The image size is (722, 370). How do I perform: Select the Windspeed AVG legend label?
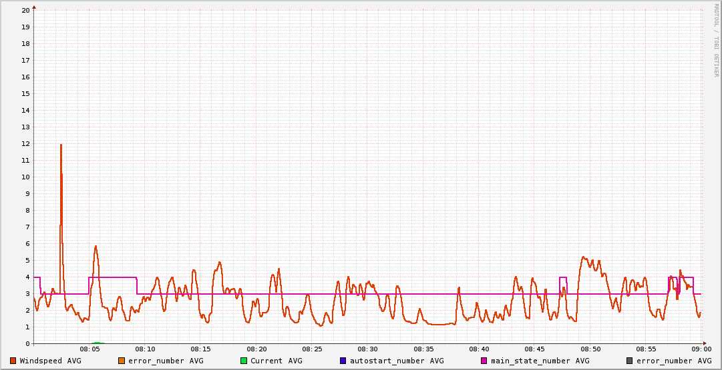click(x=50, y=361)
